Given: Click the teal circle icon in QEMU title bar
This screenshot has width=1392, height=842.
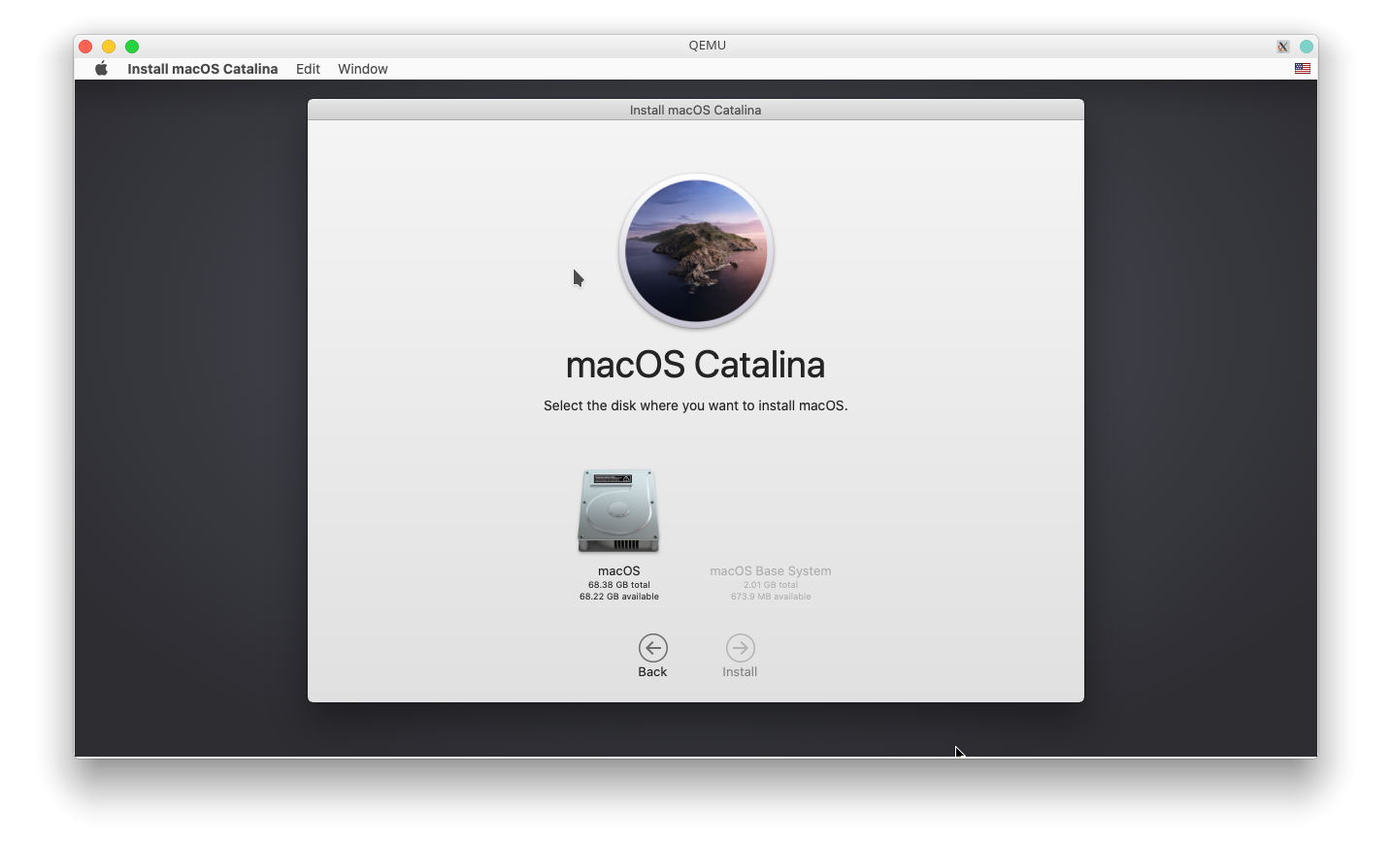Looking at the screenshot, I should click(1307, 47).
